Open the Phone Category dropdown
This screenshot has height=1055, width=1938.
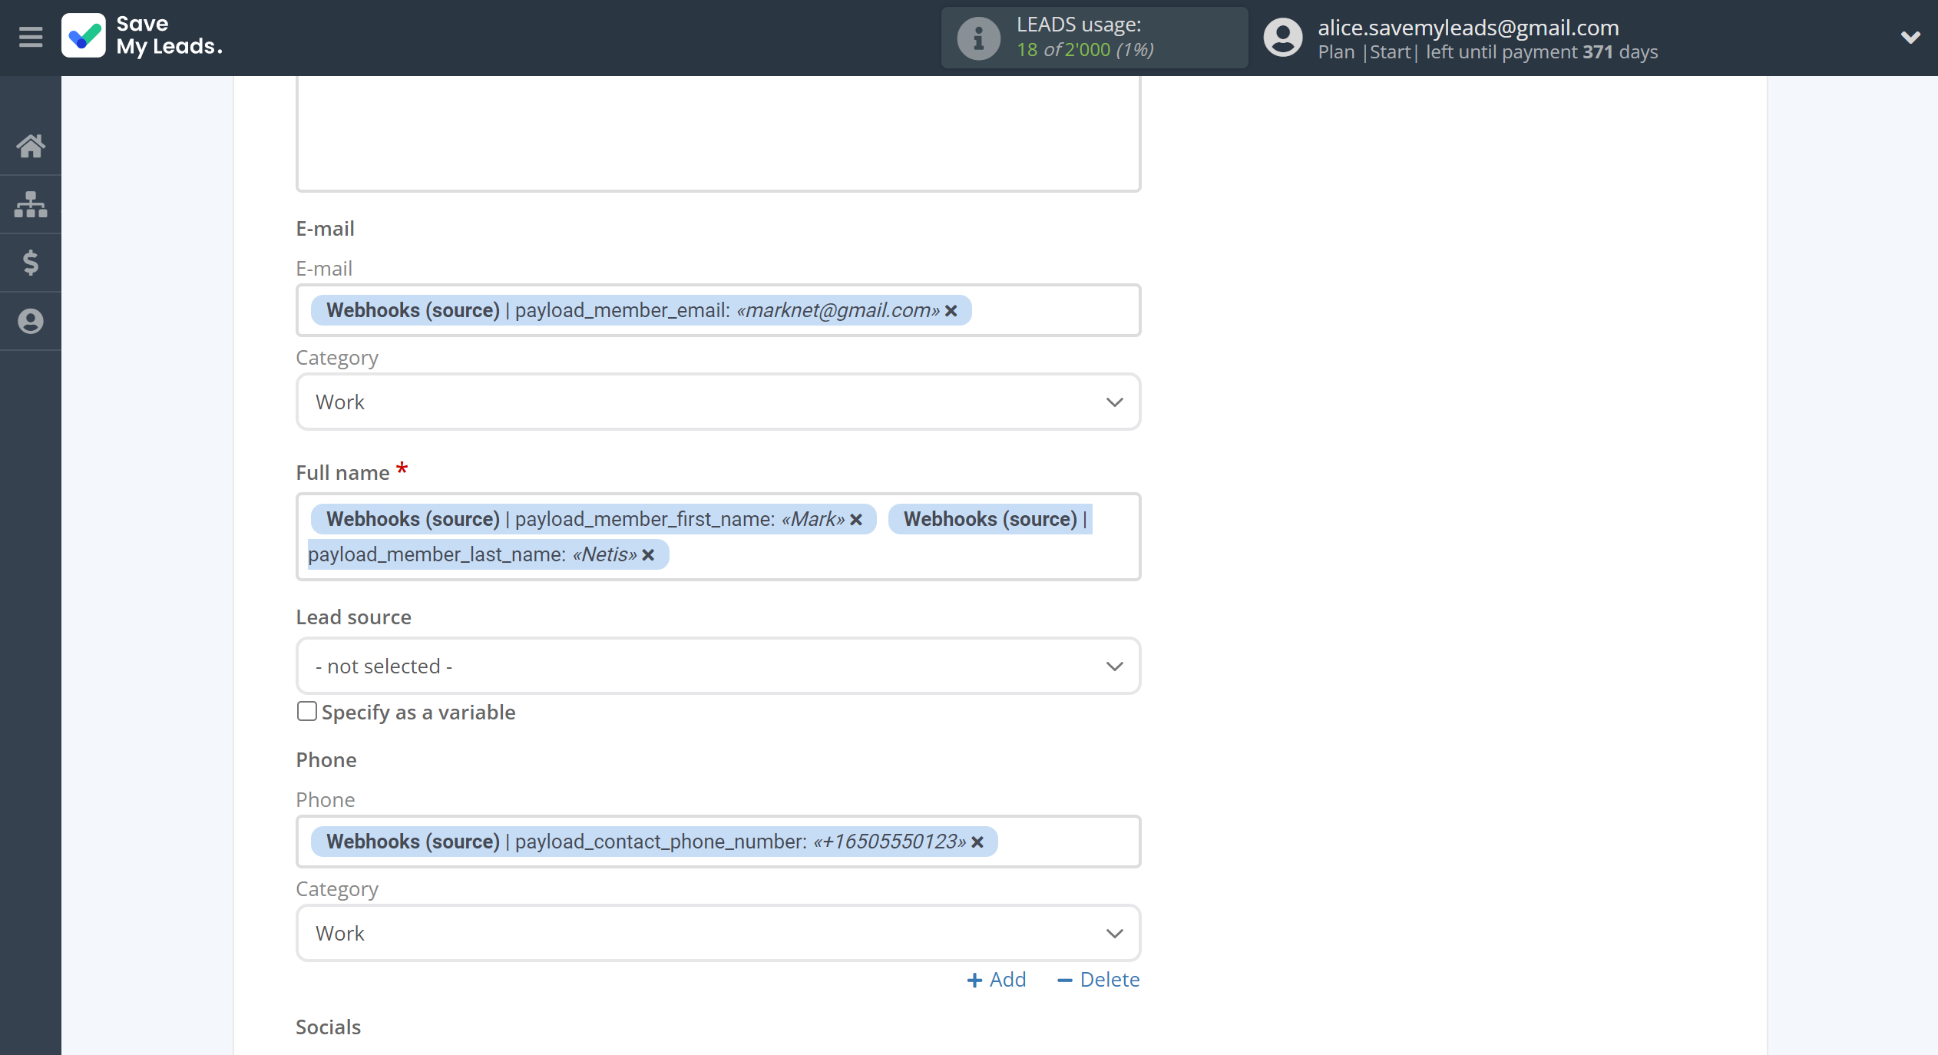pyautogui.click(x=718, y=933)
